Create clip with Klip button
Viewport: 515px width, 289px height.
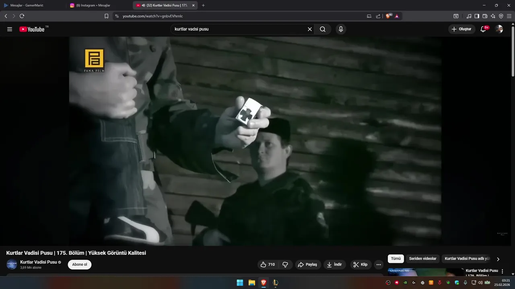coord(360,265)
